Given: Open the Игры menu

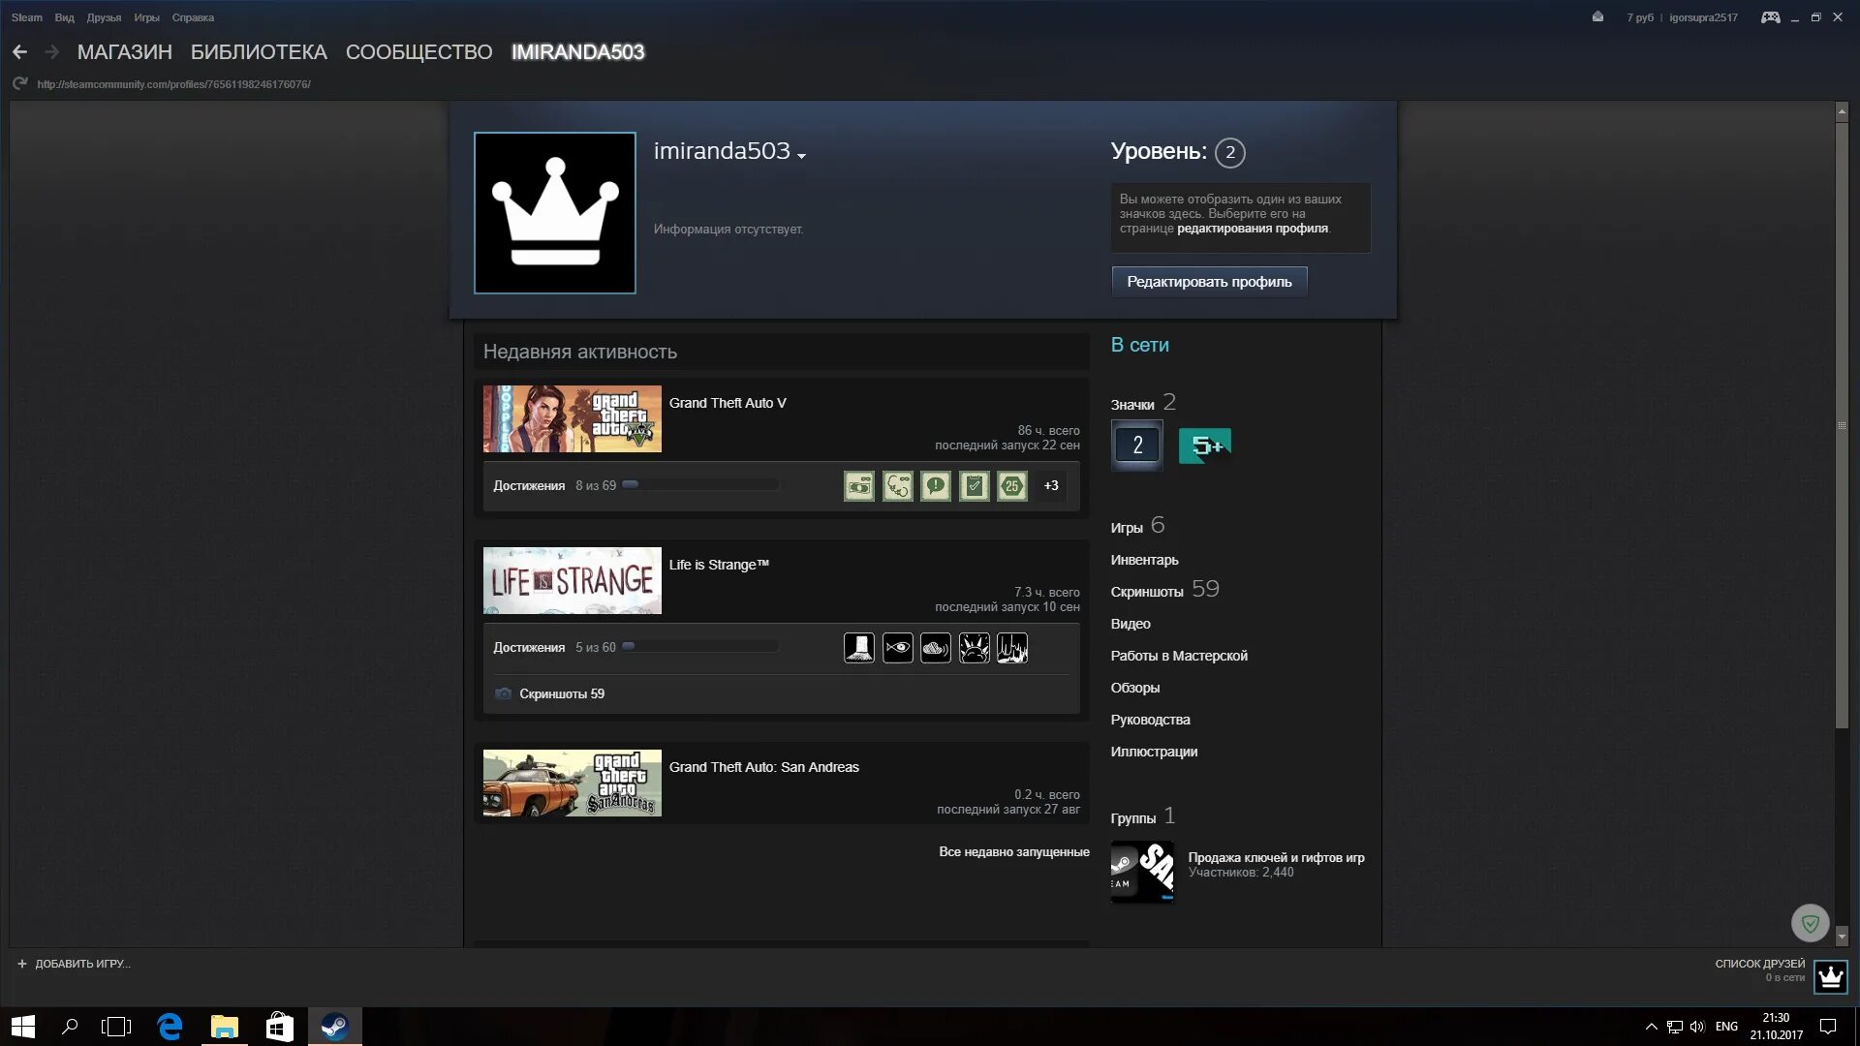Looking at the screenshot, I should click(x=146, y=17).
